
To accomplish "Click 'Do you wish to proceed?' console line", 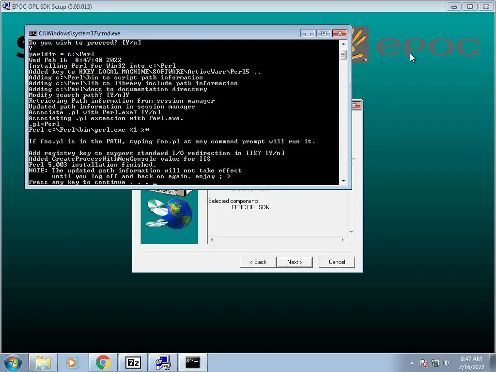I will point(85,43).
